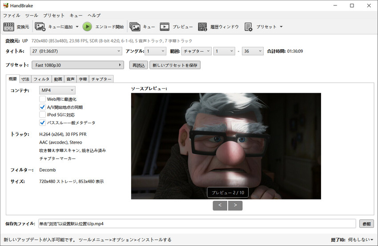
Task: Click the source info line 720x480 (853x480)
Action: click(112, 41)
